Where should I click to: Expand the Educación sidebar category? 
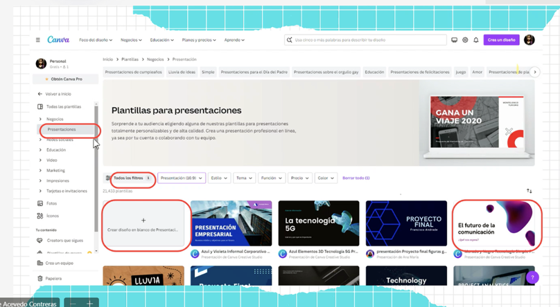click(x=40, y=150)
